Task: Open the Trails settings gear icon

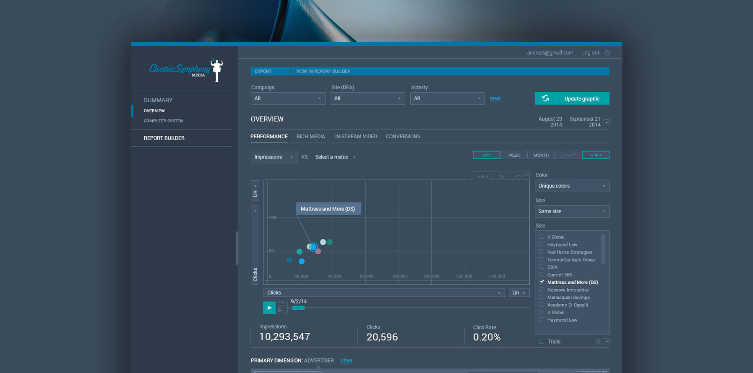Action: pyautogui.click(x=598, y=342)
